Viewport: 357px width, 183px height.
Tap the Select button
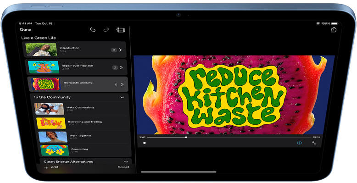tap(123, 167)
